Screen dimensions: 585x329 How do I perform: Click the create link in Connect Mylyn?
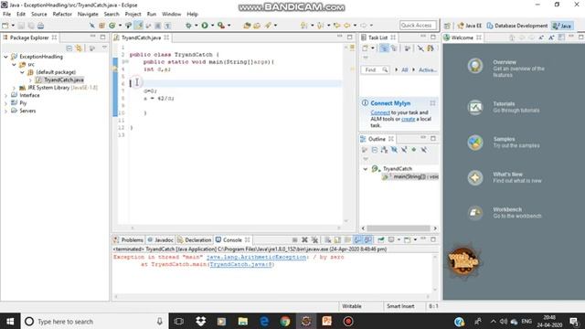pos(409,119)
